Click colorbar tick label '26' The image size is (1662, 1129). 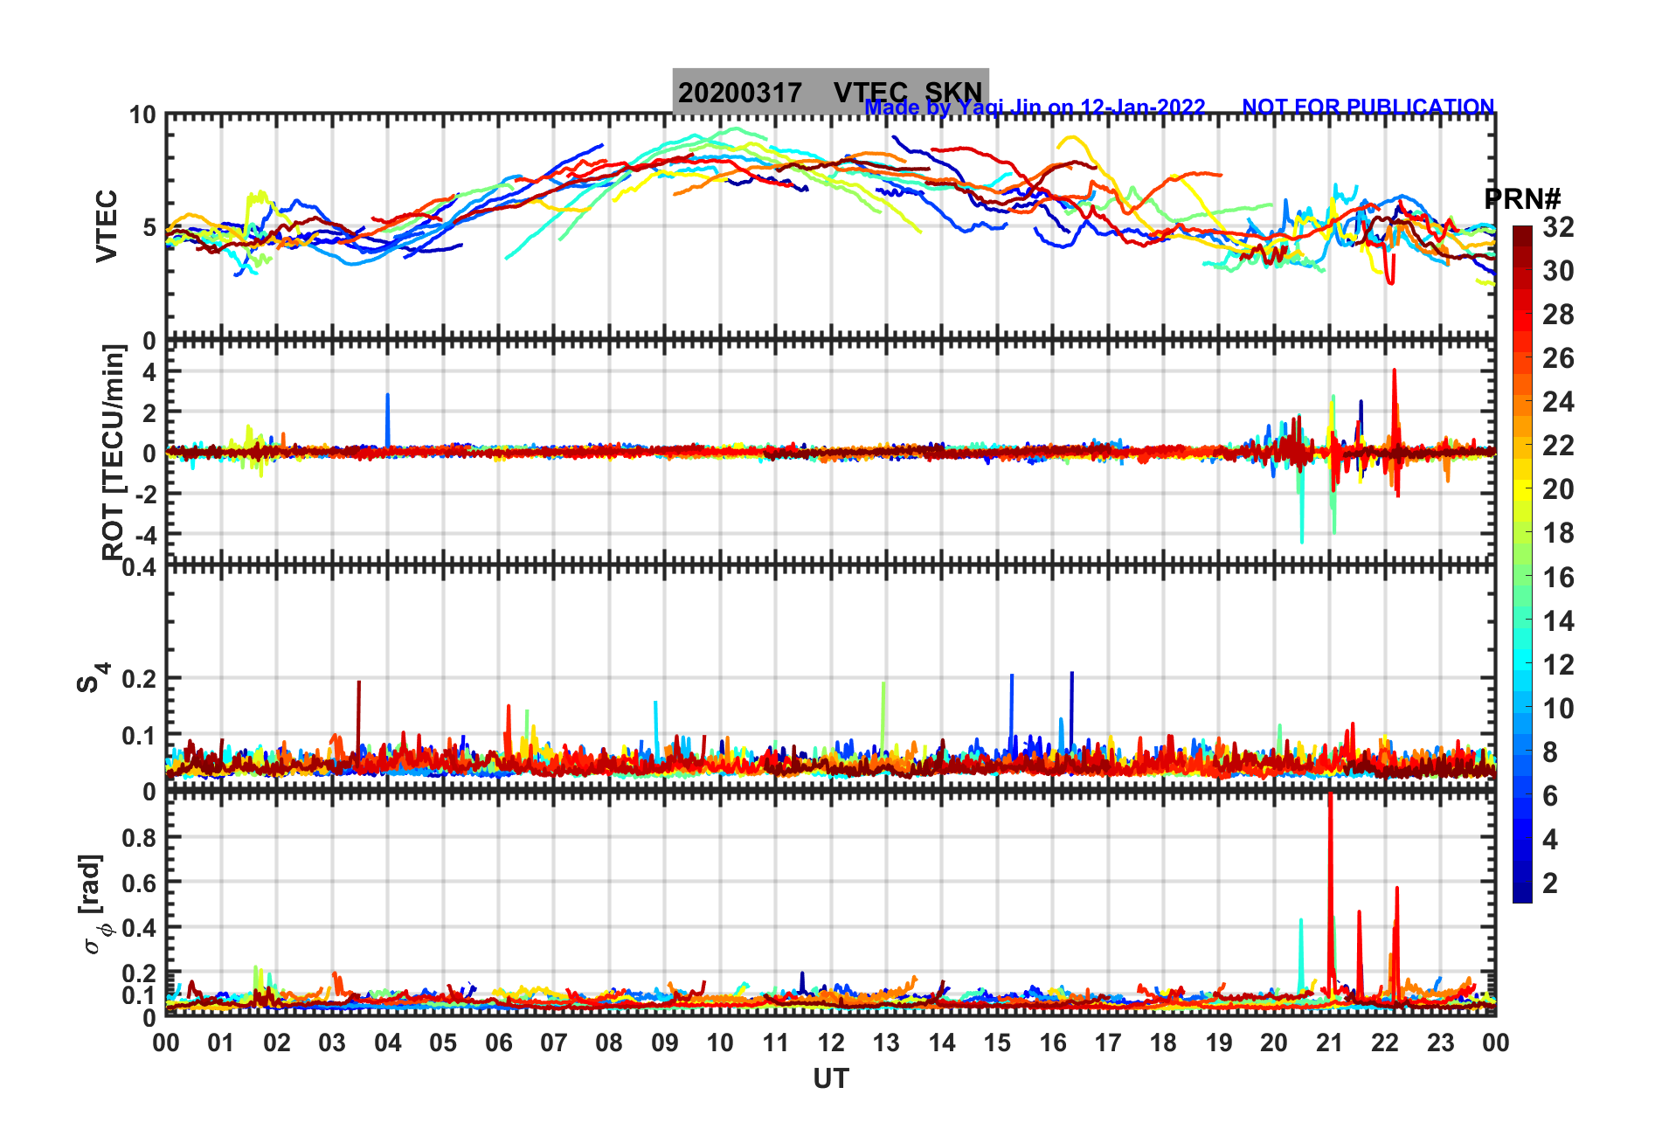1558,358
